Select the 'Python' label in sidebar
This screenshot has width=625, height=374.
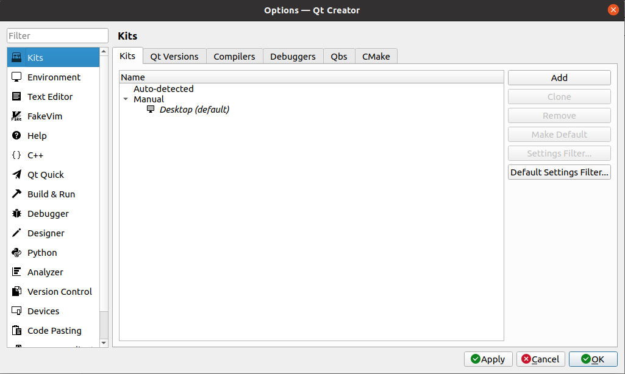(x=42, y=253)
